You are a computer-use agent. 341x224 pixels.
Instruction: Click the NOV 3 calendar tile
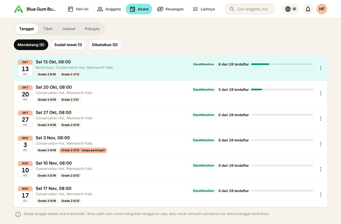25,144
